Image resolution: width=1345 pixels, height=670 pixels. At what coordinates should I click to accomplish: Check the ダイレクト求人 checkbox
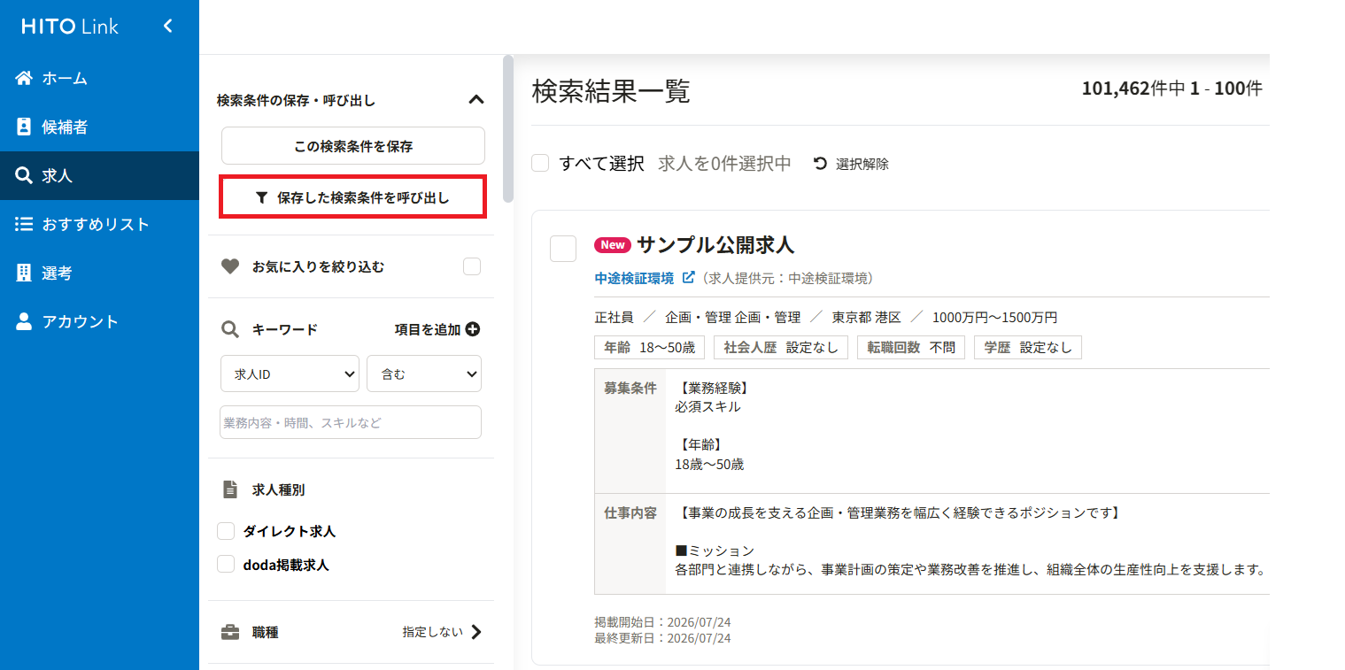pyautogui.click(x=226, y=531)
